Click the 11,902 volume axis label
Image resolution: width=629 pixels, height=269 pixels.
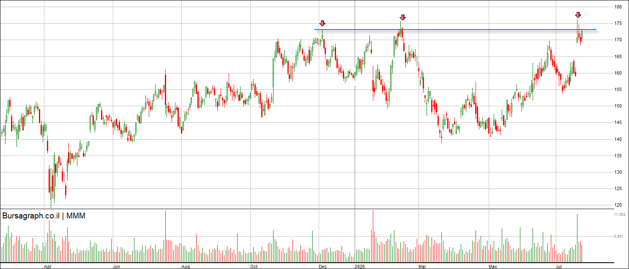(x=620, y=215)
